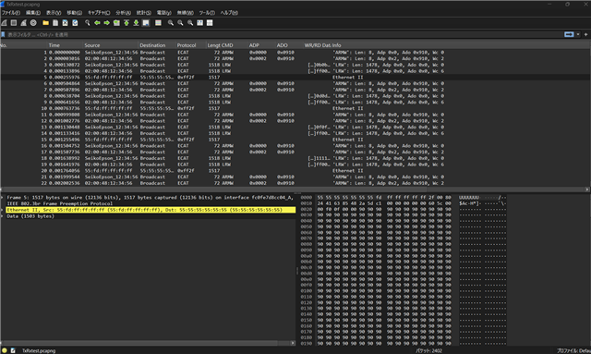The image size is (591, 354).
Task: Sort by the ADP column header
Action: (260, 45)
